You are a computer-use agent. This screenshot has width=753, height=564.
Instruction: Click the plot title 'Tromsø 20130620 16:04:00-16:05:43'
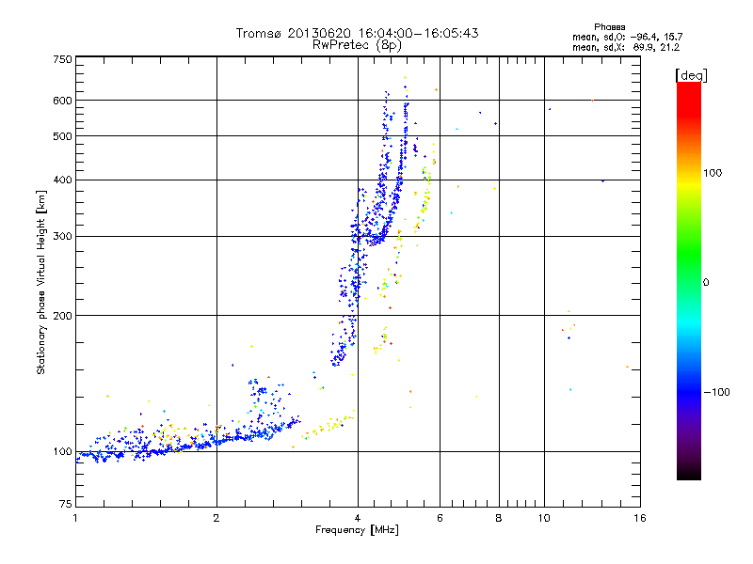357,33
